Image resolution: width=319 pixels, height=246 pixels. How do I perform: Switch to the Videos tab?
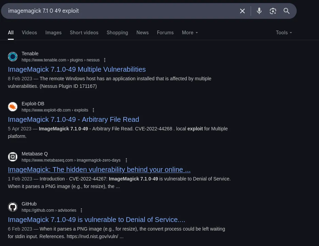pos(29,33)
